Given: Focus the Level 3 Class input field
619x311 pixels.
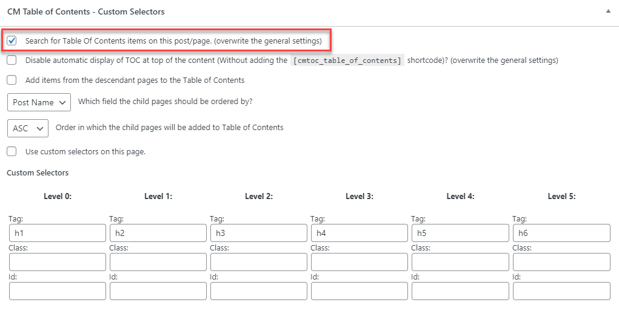Looking at the screenshot, I should [x=360, y=262].
